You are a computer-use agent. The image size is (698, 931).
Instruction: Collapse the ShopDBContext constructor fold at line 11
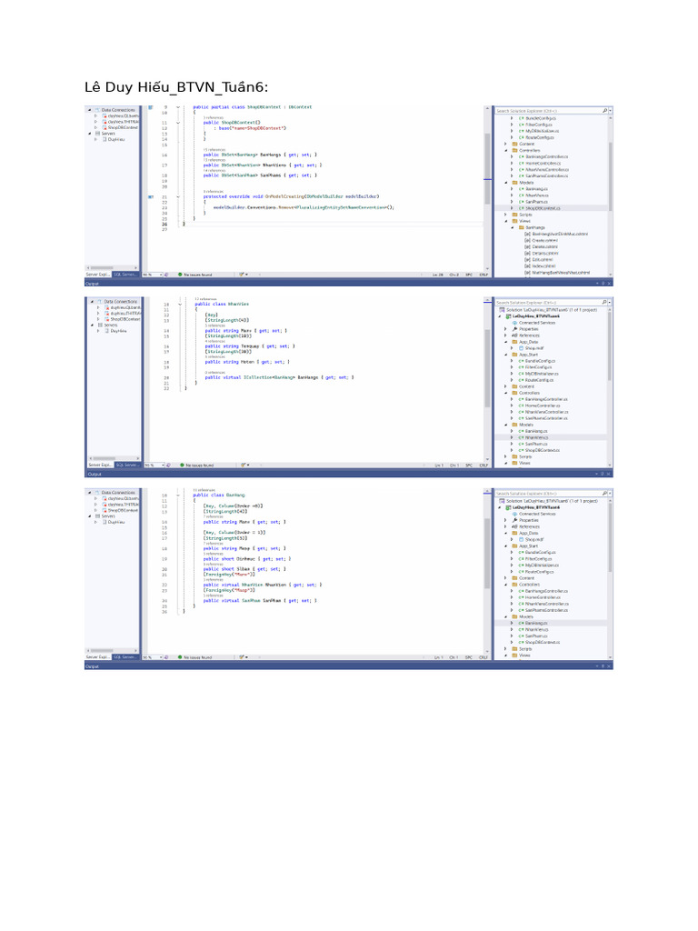178,122
